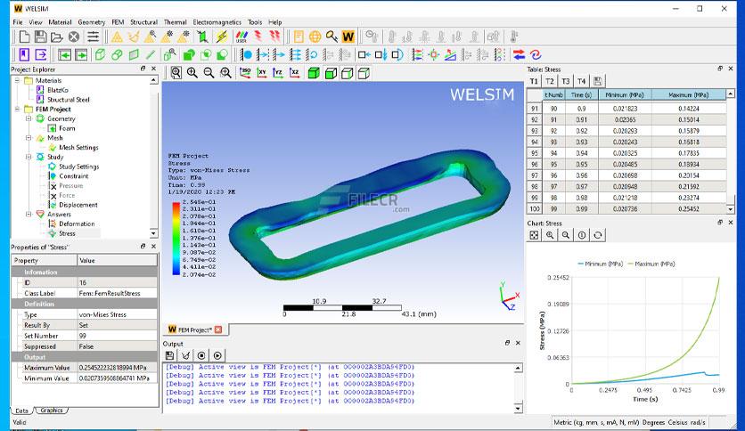The image size is (745, 431).
Task: Click the green box shape icon
Action: click(100, 55)
